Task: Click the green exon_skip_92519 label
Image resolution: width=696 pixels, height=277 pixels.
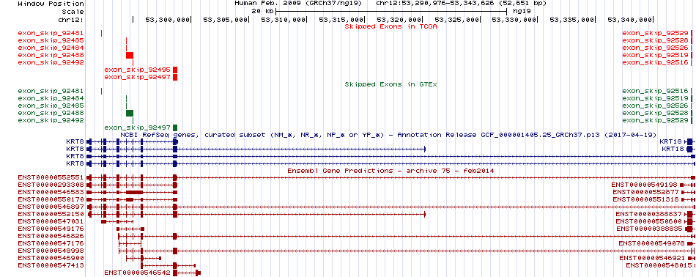Action: pyautogui.click(x=655, y=98)
